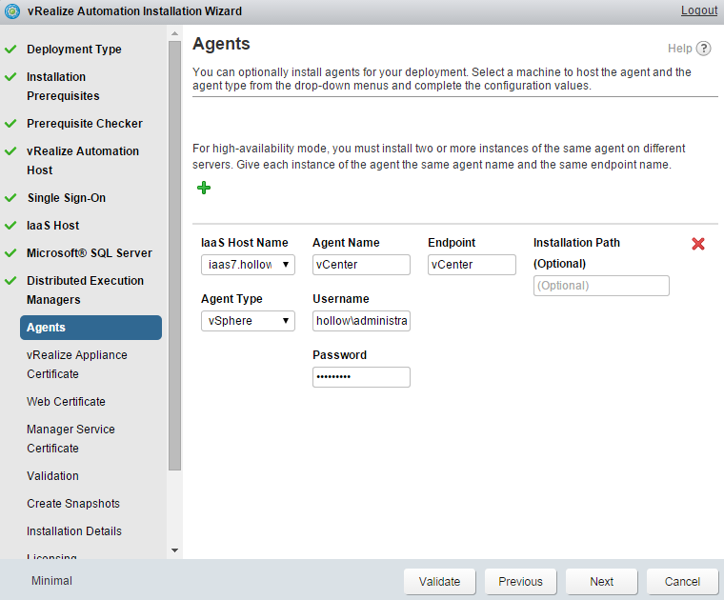Click the Next button
The height and width of the screenshot is (600, 724).
tap(601, 582)
